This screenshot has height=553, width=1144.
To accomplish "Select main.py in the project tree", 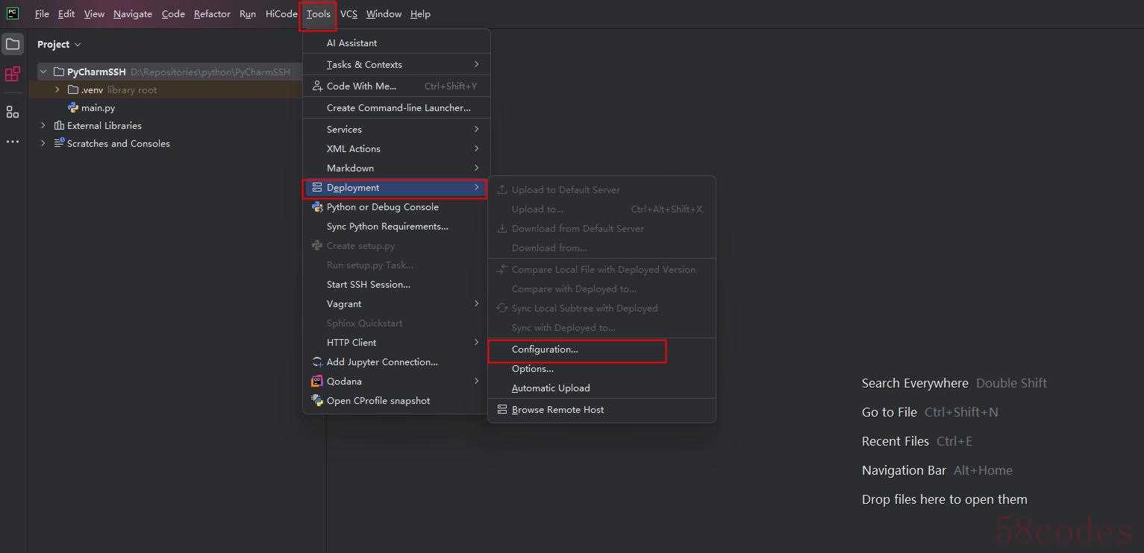I will coord(98,108).
